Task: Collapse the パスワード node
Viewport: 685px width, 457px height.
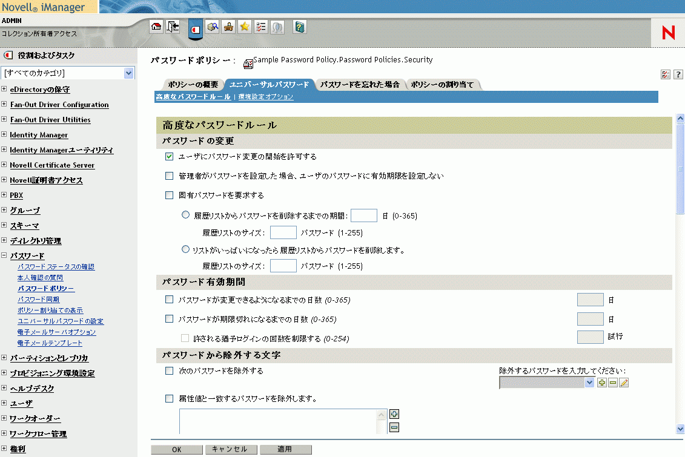Action: pos(4,255)
